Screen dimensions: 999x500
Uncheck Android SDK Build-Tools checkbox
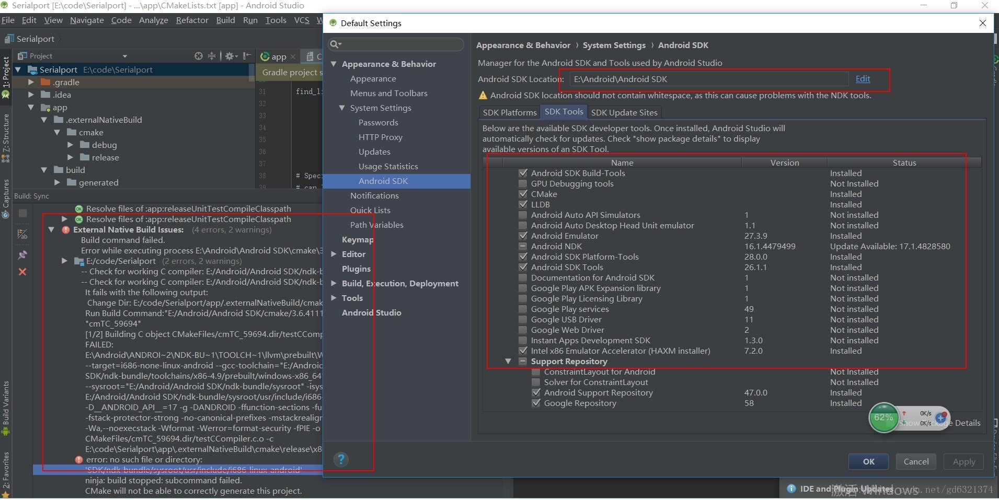coord(523,173)
